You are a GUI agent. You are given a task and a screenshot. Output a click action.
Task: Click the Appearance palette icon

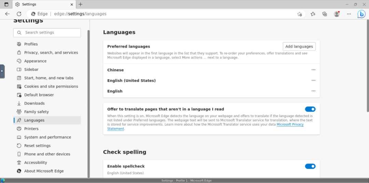coord(19,61)
